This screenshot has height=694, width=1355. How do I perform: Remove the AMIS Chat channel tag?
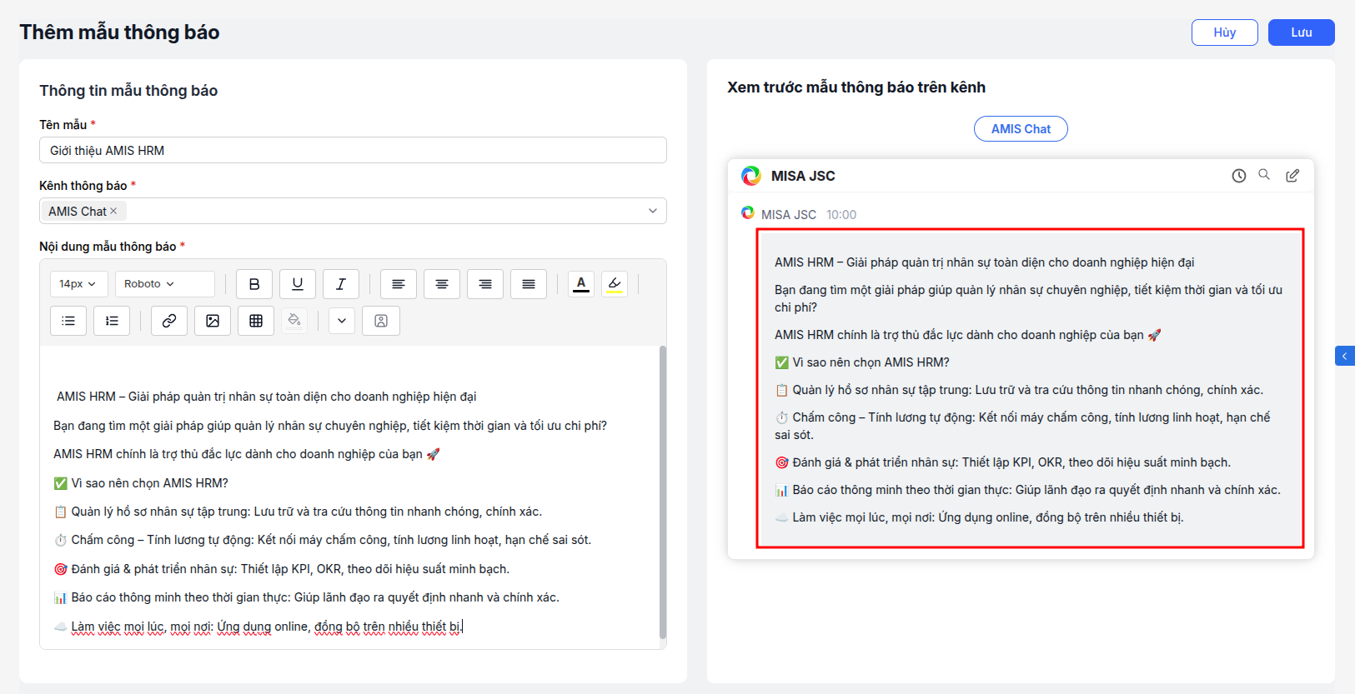pos(113,212)
